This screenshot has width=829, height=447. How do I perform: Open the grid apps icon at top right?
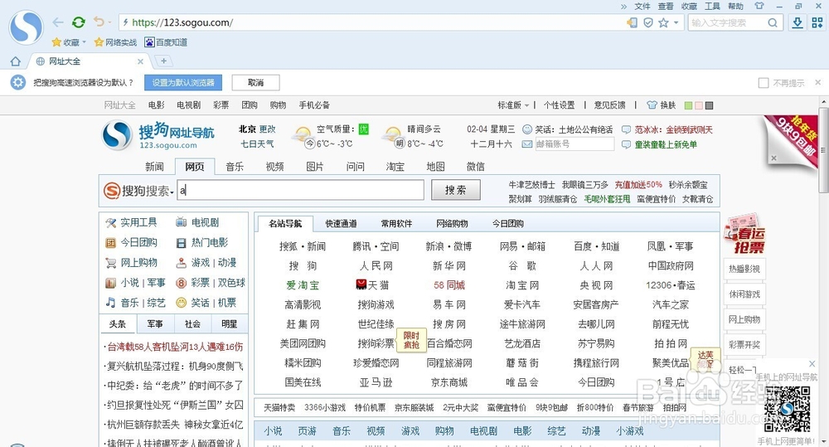[x=817, y=22]
